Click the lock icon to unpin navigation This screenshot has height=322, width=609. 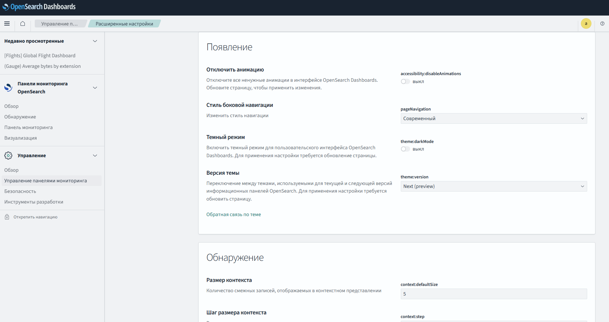click(x=7, y=217)
